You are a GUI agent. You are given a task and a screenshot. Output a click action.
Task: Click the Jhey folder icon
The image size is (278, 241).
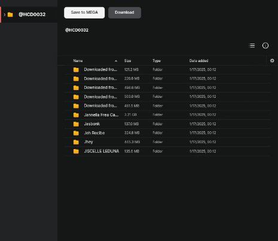pyautogui.click(x=76, y=142)
